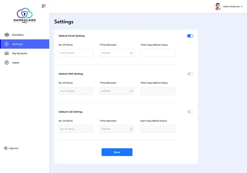Click the 'Default Call Setting:' label
The height and width of the screenshot is (173, 247).
click(x=71, y=112)
